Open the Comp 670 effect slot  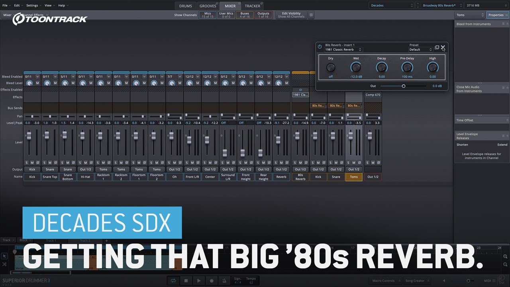(373, 95)
